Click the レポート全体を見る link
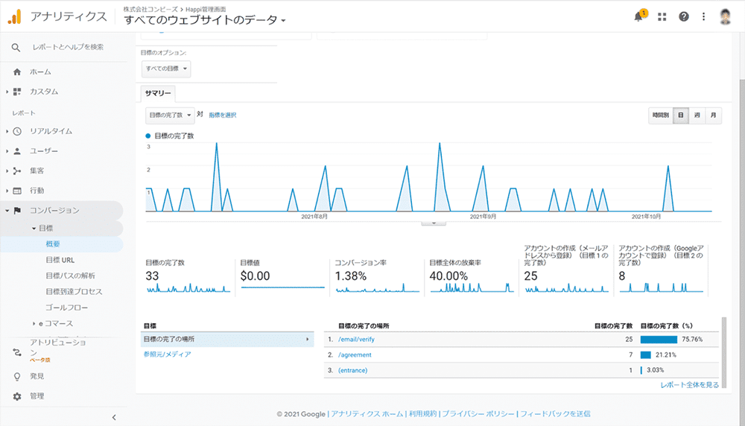This screenshot has height=426, width=745. (689, 385)
